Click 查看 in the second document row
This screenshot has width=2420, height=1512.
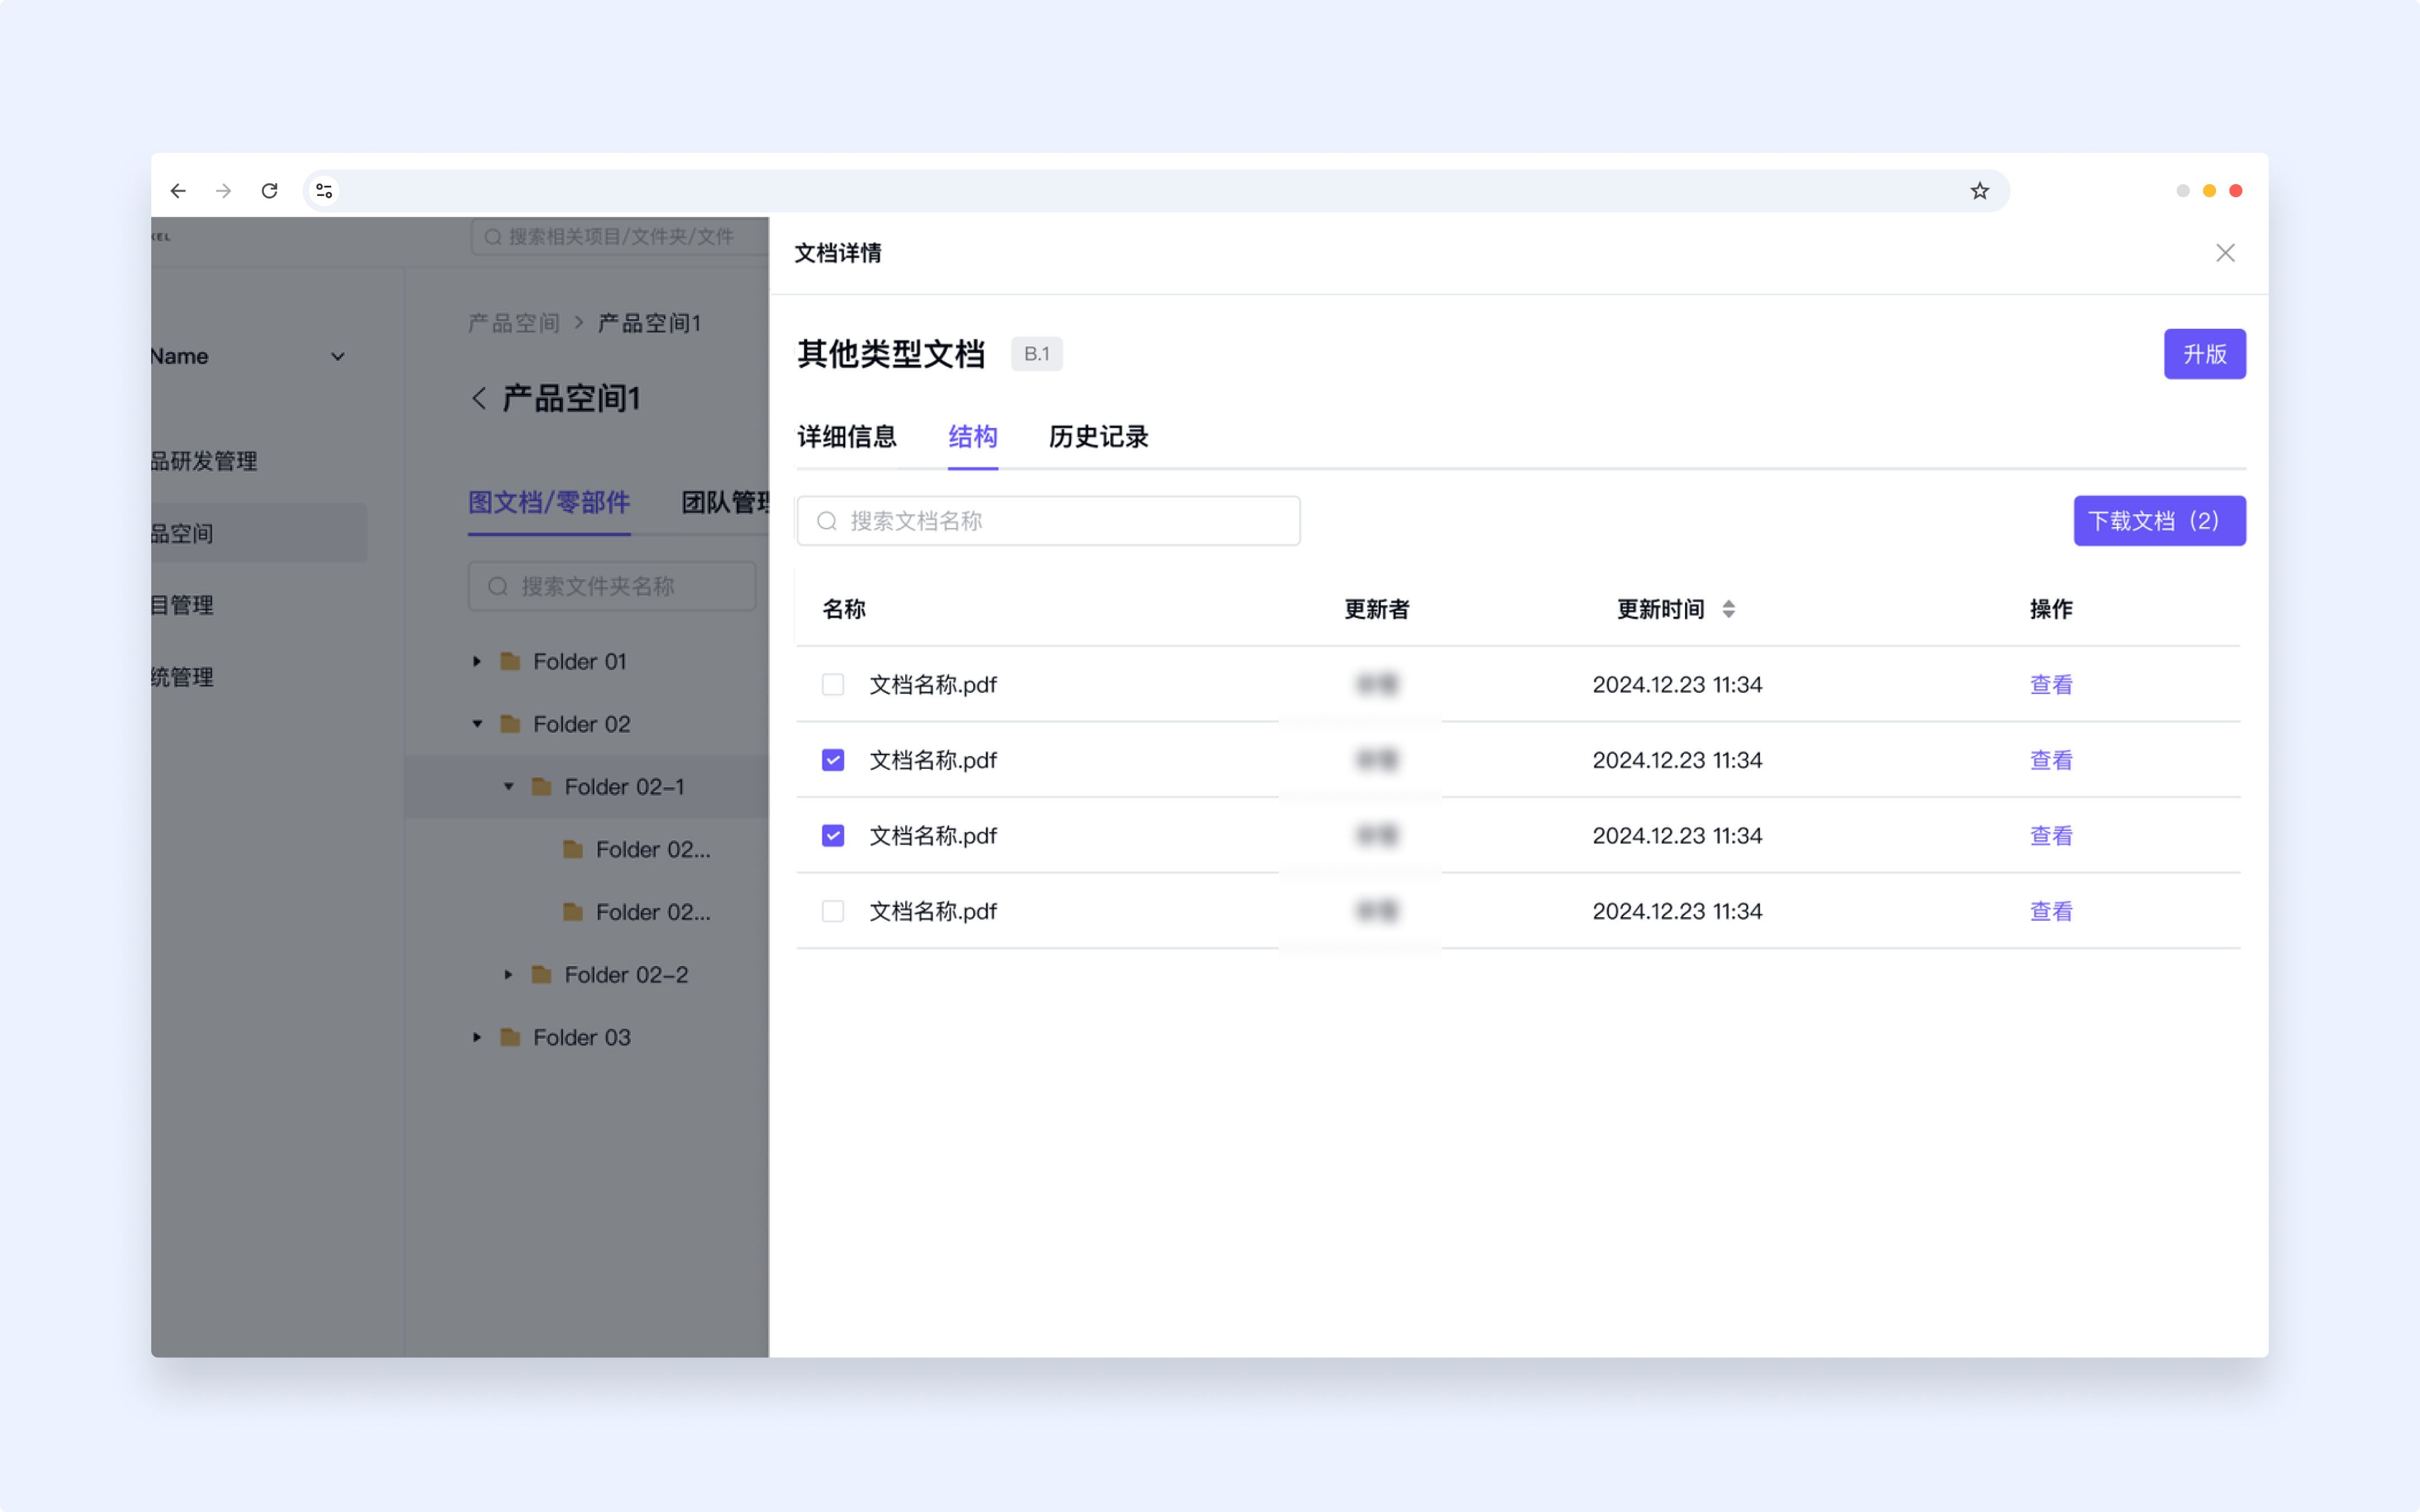click(2051, 760)
